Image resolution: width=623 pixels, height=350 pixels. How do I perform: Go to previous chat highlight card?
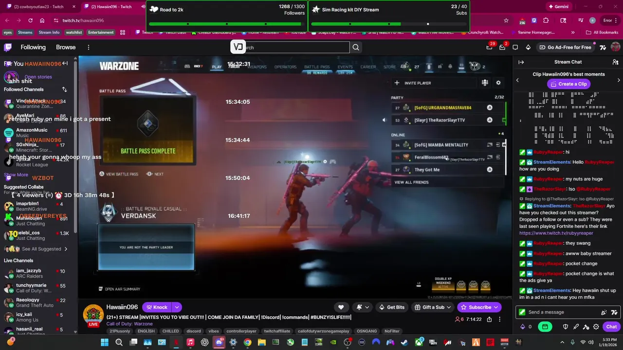[517, 80]
